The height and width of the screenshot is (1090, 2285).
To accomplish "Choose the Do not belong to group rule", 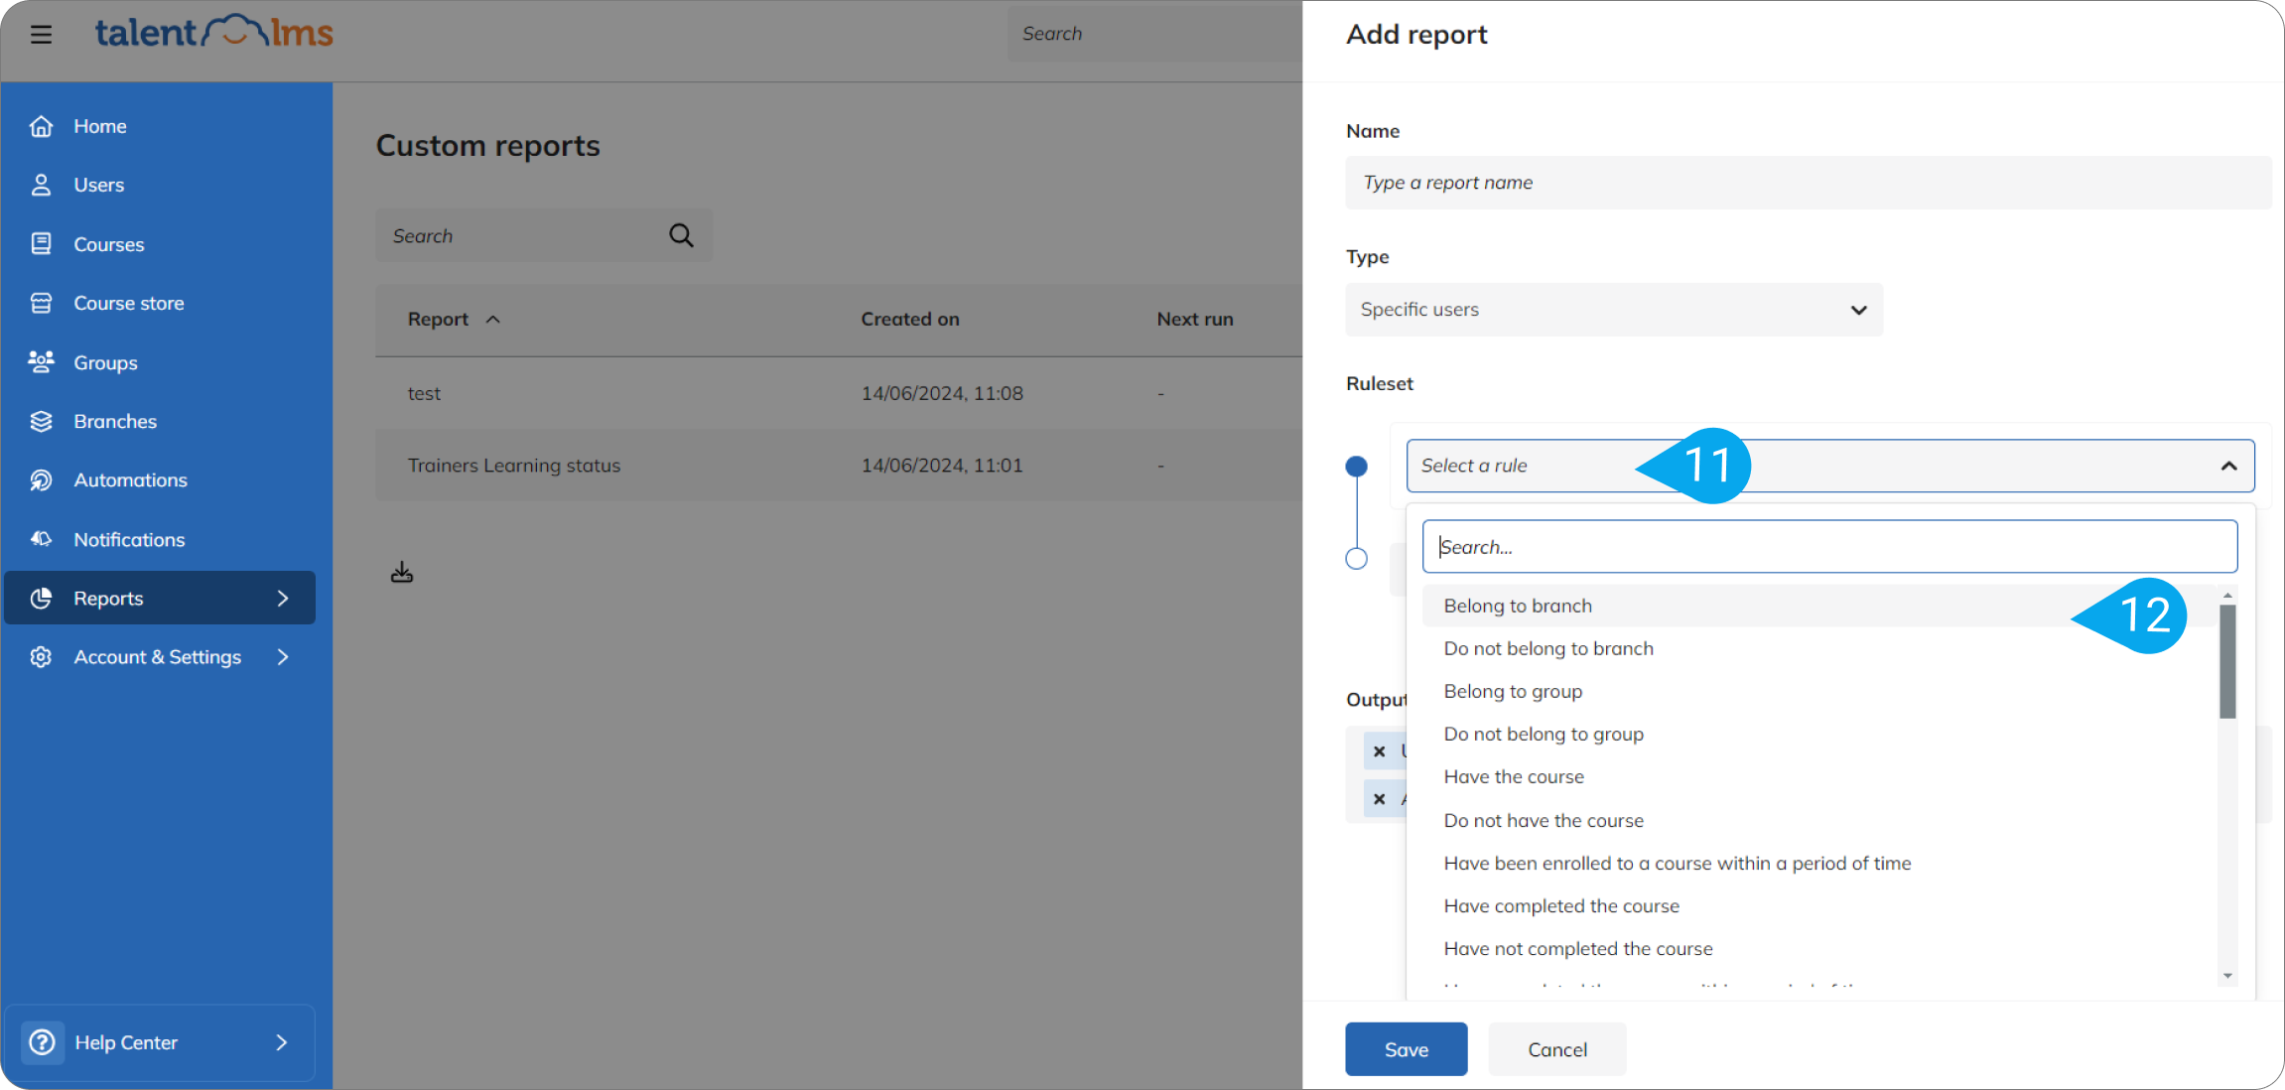I will 1818,734.
